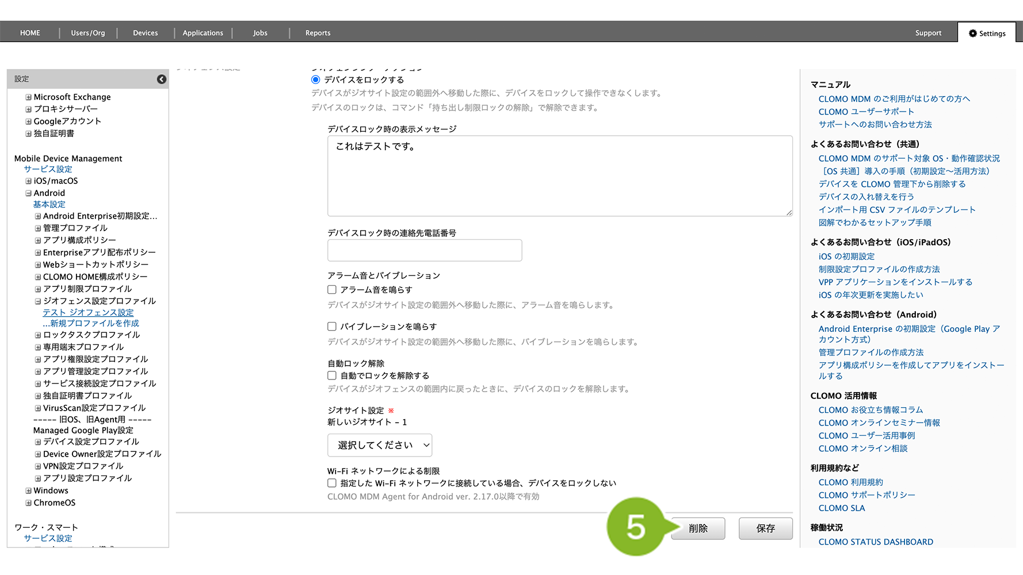Check 自動でロックを解除する option
The image size is (1023, 575).
(x=332, y=375)
